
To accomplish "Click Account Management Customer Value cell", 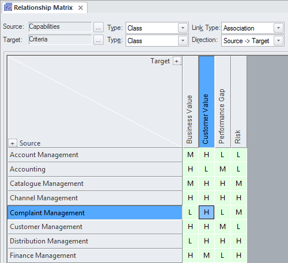I will coord(207,155).
